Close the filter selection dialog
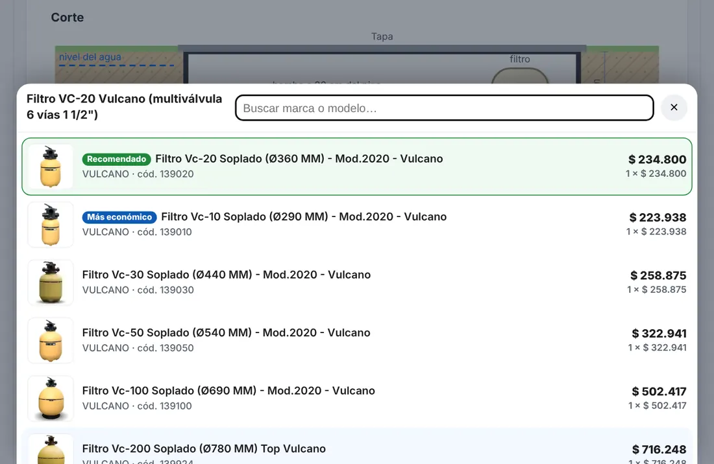714x464 pixels. click(x=674, y=108)
